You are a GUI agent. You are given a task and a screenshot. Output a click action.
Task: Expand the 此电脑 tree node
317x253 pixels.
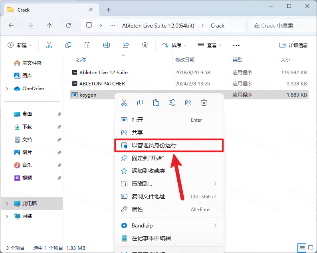coord(7,204)
